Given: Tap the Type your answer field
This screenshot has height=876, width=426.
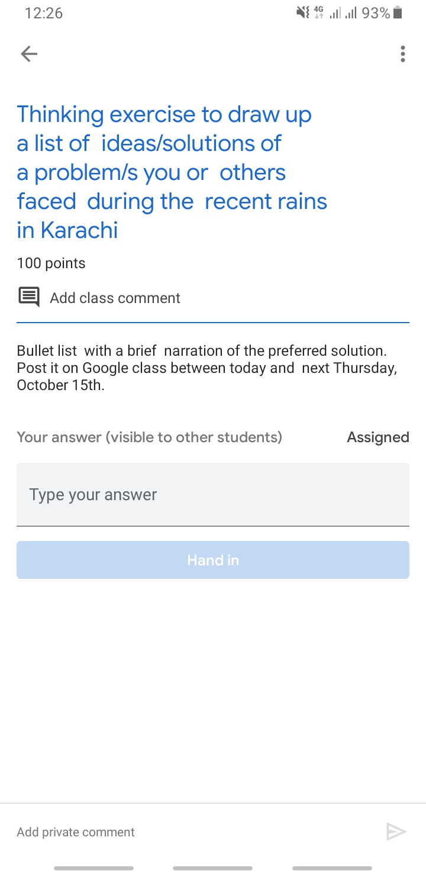Looking at the screenshot, I should [213, 494].
